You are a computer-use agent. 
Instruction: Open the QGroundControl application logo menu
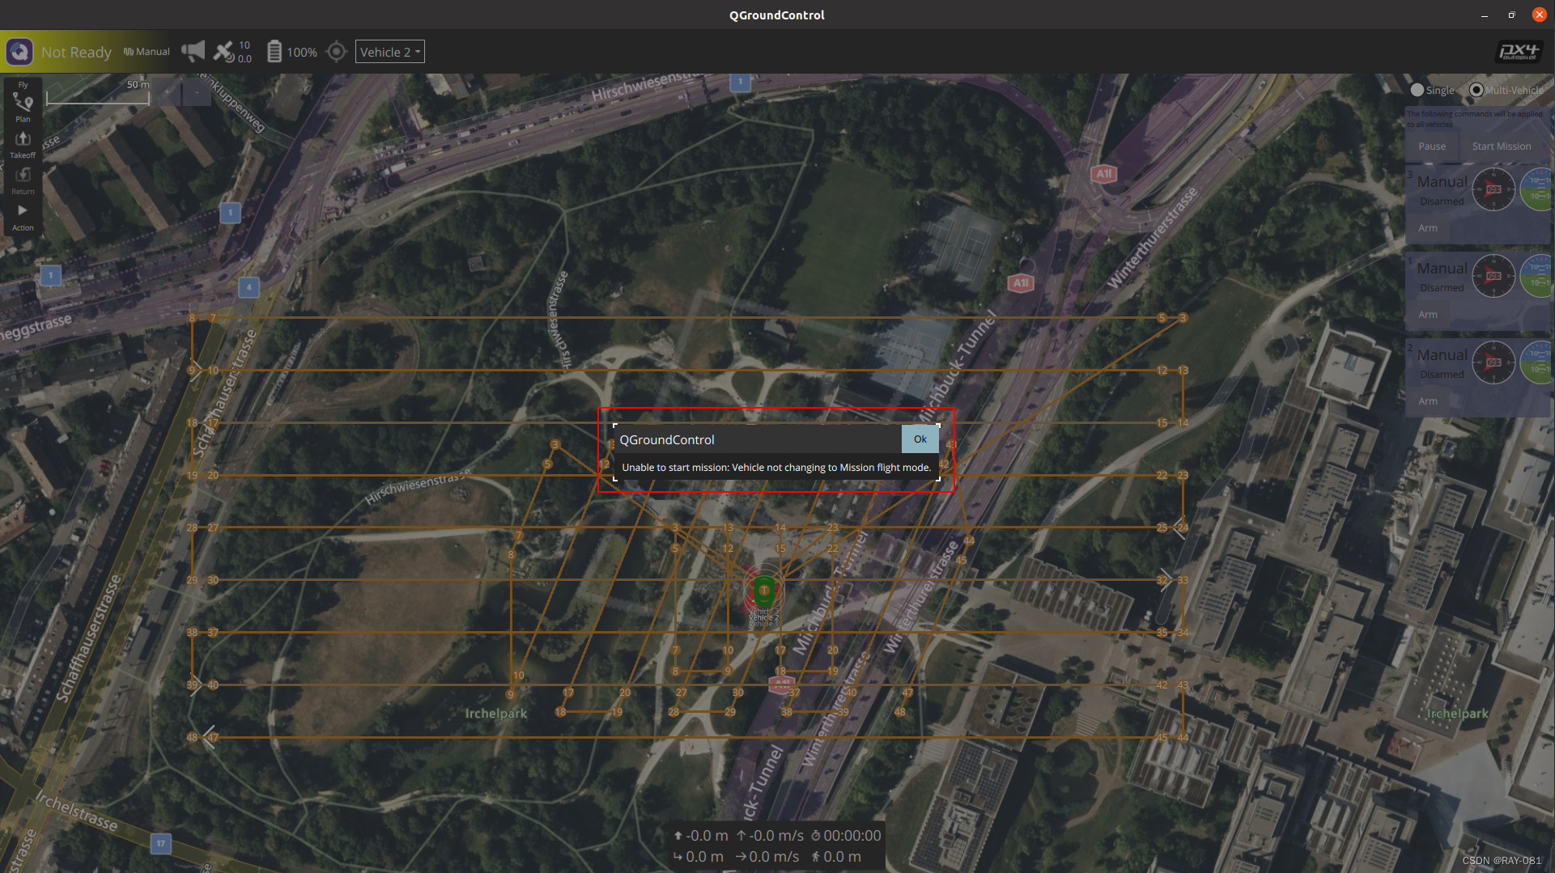click(19, 52)
